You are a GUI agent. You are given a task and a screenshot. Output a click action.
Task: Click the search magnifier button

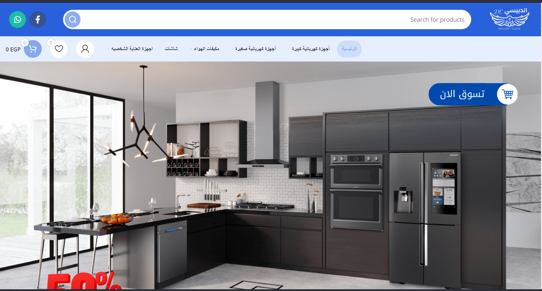pyautogui.click(x=72, y=19)
